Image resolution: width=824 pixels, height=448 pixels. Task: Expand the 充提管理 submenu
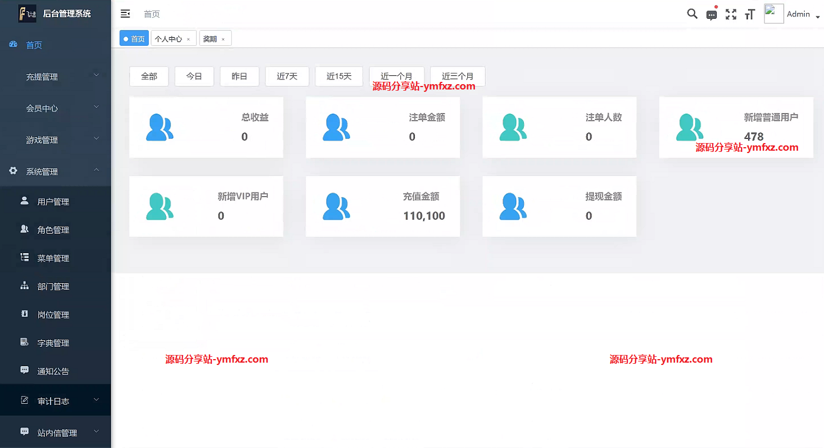click(x=55, y=77)
